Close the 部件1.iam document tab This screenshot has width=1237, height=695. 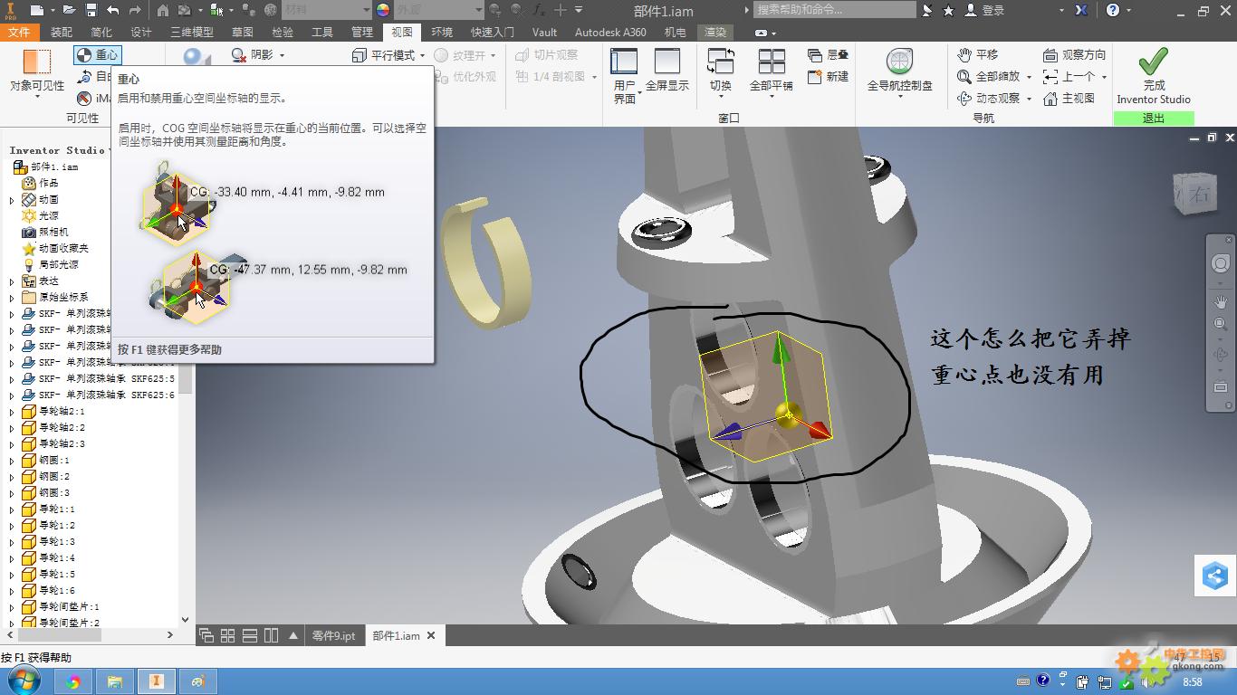(x=431, y=635)
